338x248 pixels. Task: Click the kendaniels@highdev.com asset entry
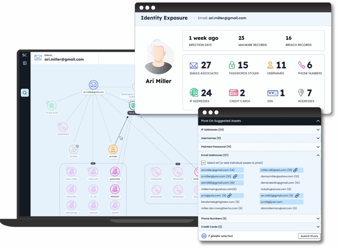tap(220, 202)
